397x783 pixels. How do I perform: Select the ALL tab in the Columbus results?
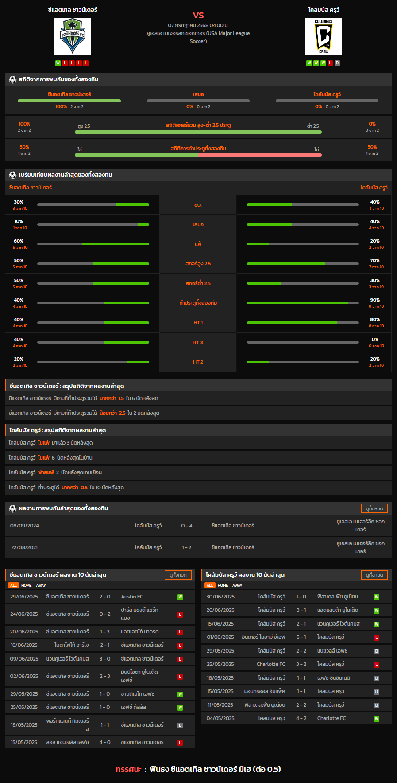pyautogui.click(x=210, y=586)
